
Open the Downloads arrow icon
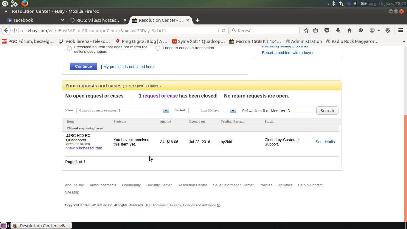(x=338, y=30)
